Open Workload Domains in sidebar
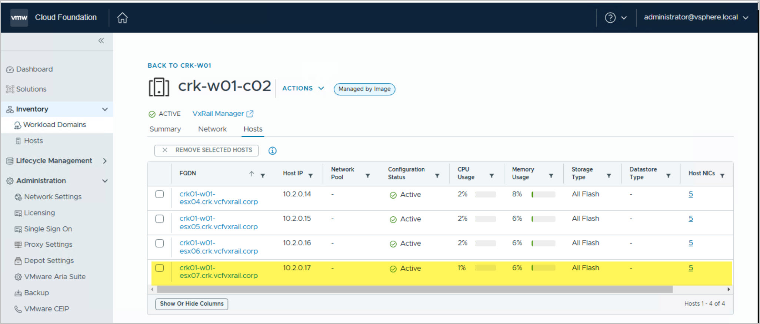The image size is (760, 324). (54, 125)
